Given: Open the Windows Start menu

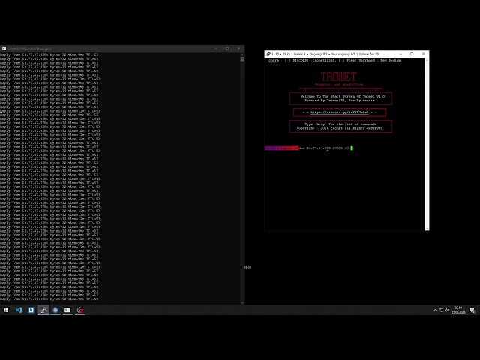Looking at the screenshot, I should click(6, 310).
